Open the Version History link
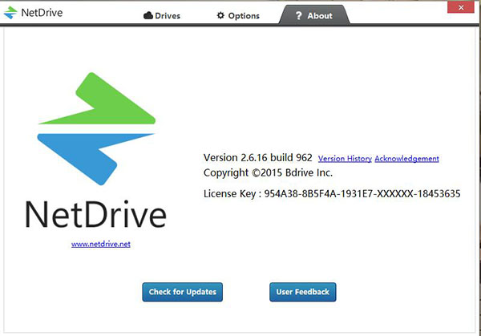 pos(345,159)
